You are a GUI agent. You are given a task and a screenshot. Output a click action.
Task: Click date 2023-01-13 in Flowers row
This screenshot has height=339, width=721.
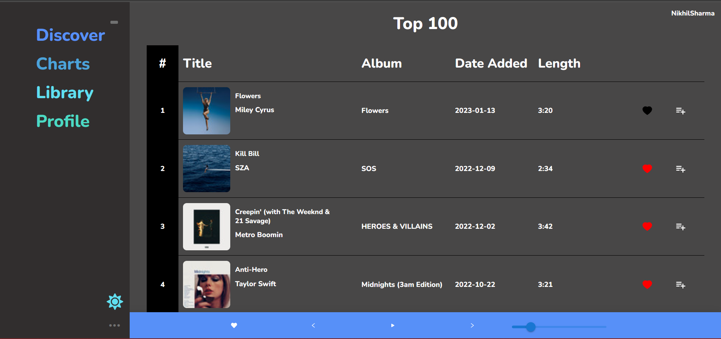click(x=475, y=111)
